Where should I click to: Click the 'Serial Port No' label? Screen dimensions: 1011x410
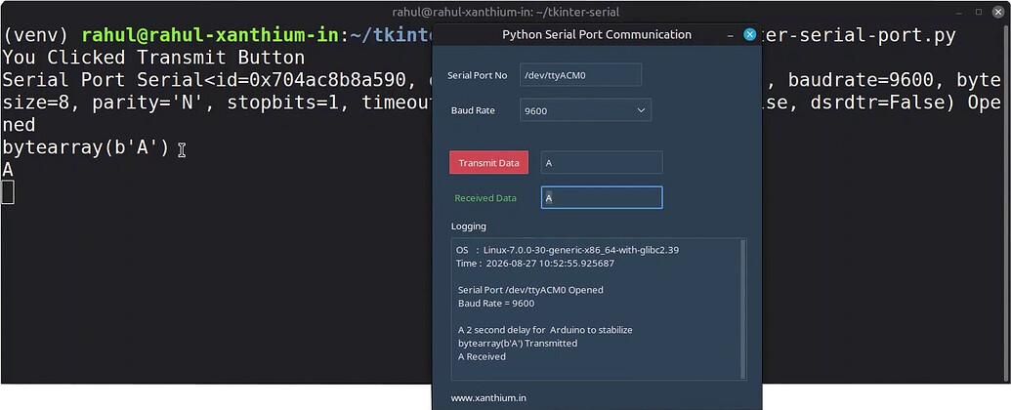[477, 75]
